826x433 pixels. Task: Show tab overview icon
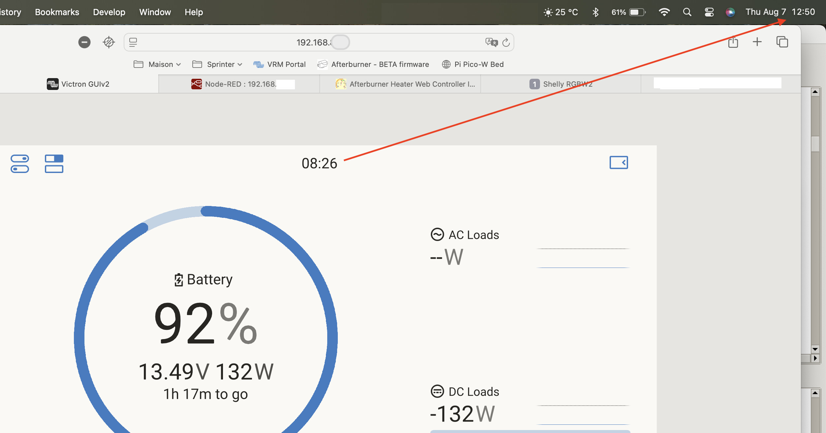(782, 42)
